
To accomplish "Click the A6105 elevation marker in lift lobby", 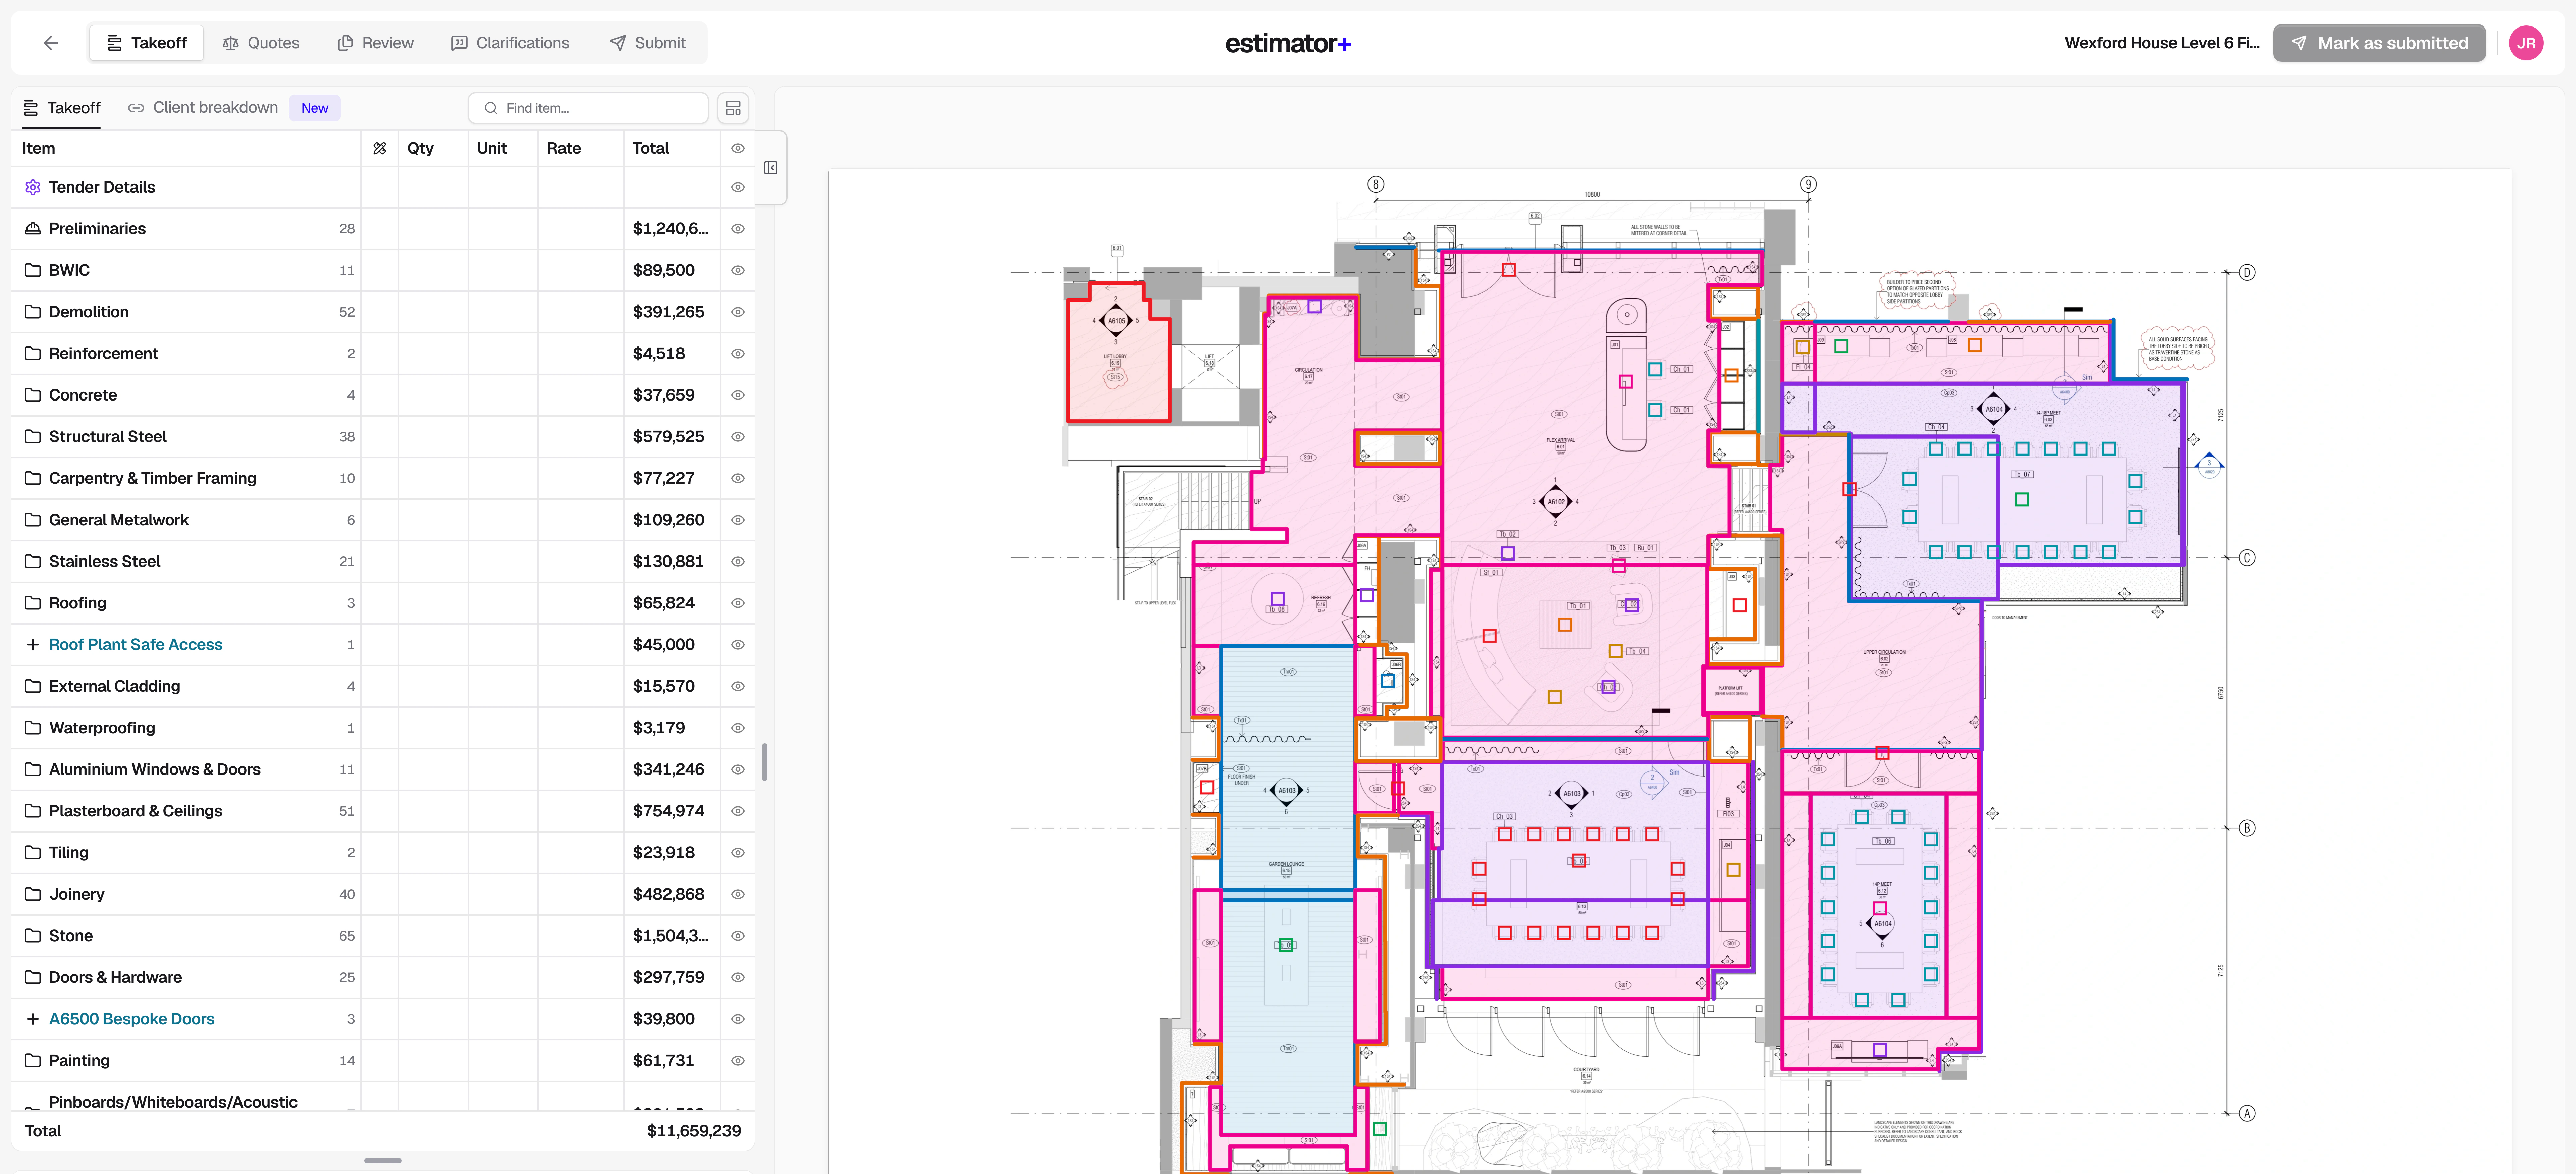I will point(1116,321).
